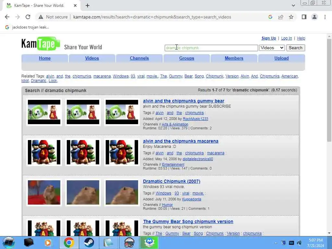The height and width of the screenshot is (249, 332).
Task: Click the Not secure warning icon
Action: click(41, 17)
